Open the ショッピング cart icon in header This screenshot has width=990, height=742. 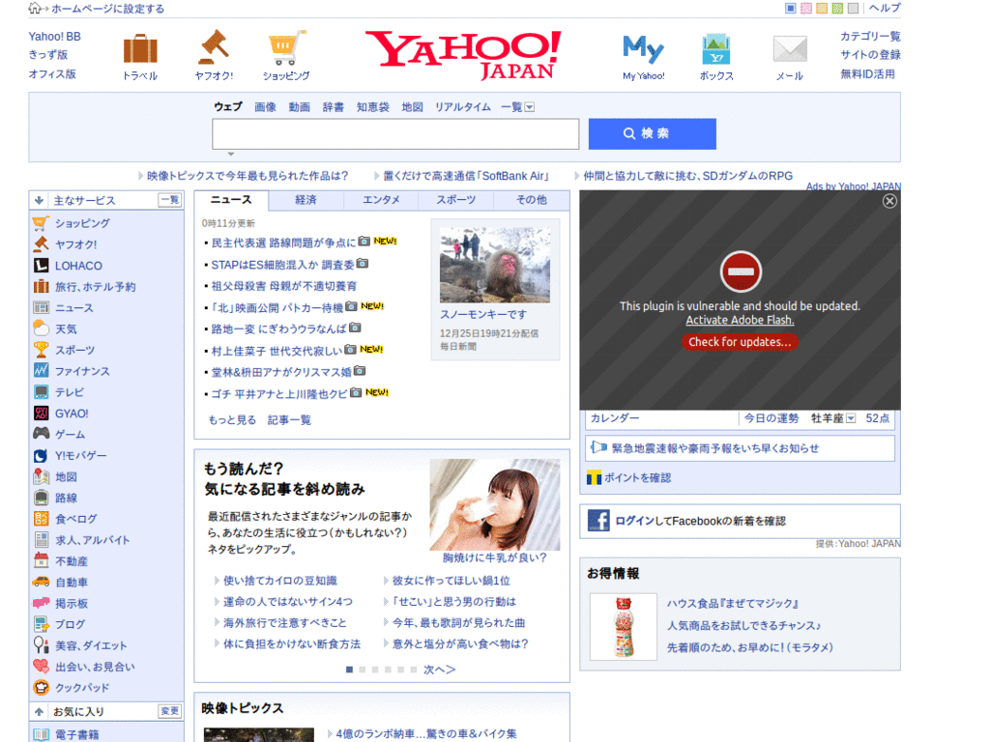[x=286, y=48]
